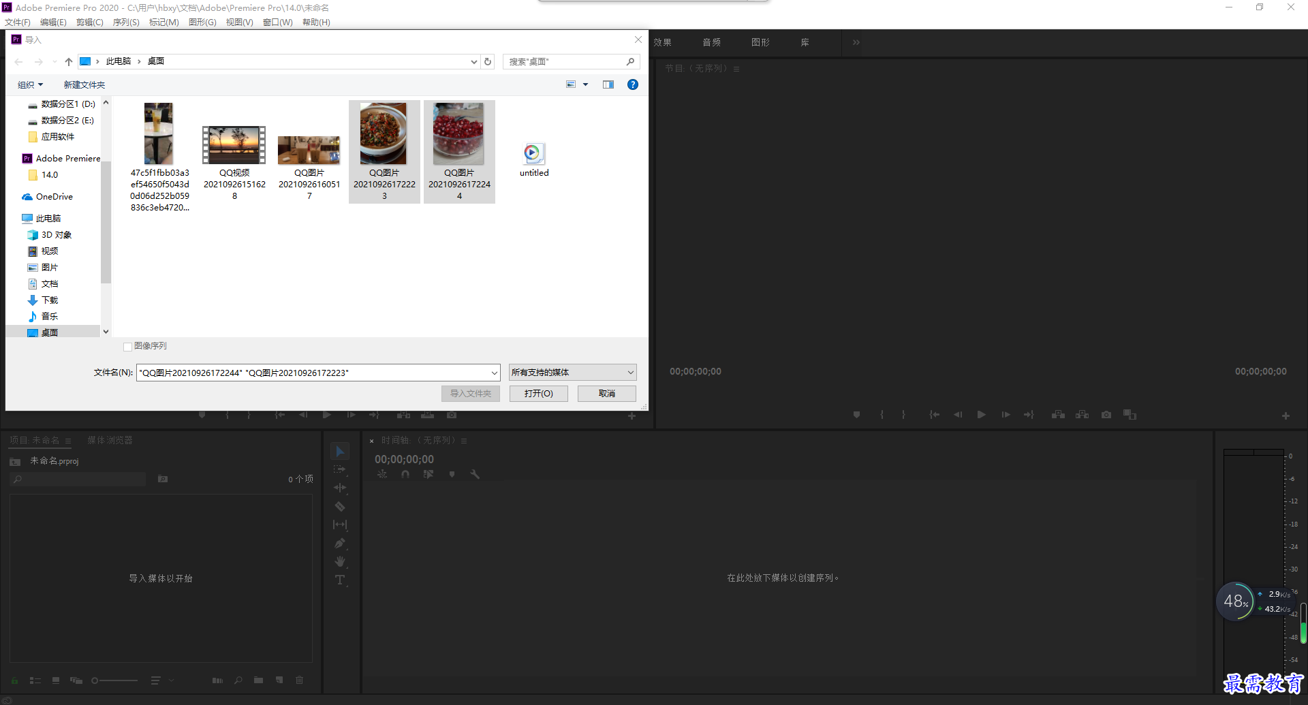
Task: Open the 组织 dropdown in import dialog
Action: [30, 84]
